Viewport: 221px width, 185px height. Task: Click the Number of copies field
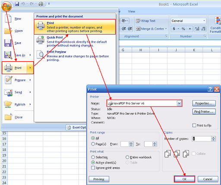202,139
